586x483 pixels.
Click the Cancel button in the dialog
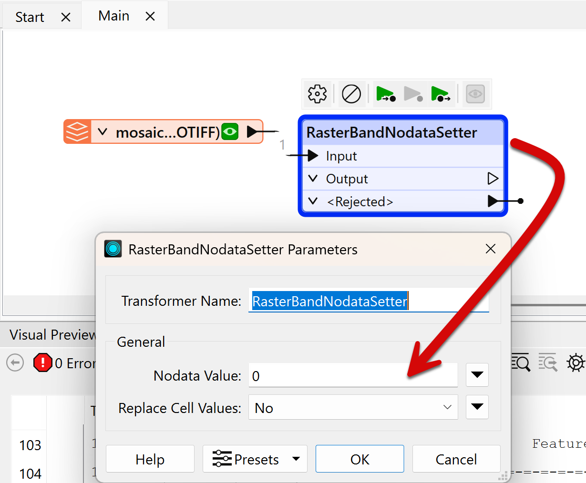click(x=456, y=459)
